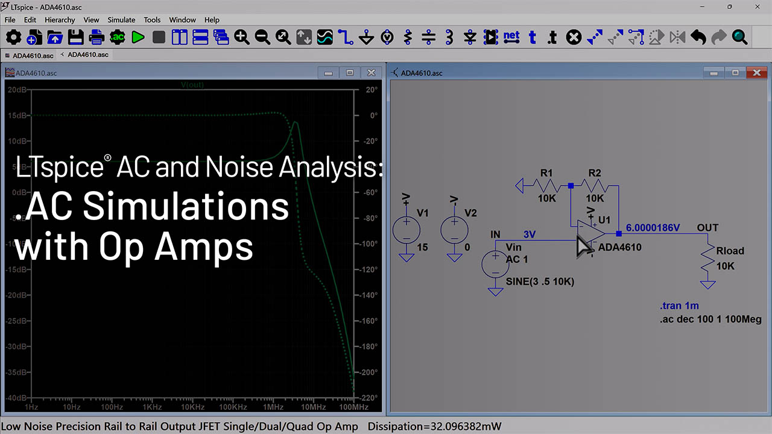Screen dimensions: 772x434
Task: Open the Settings gear in the toolbar
Action: (x=13, y=37)
